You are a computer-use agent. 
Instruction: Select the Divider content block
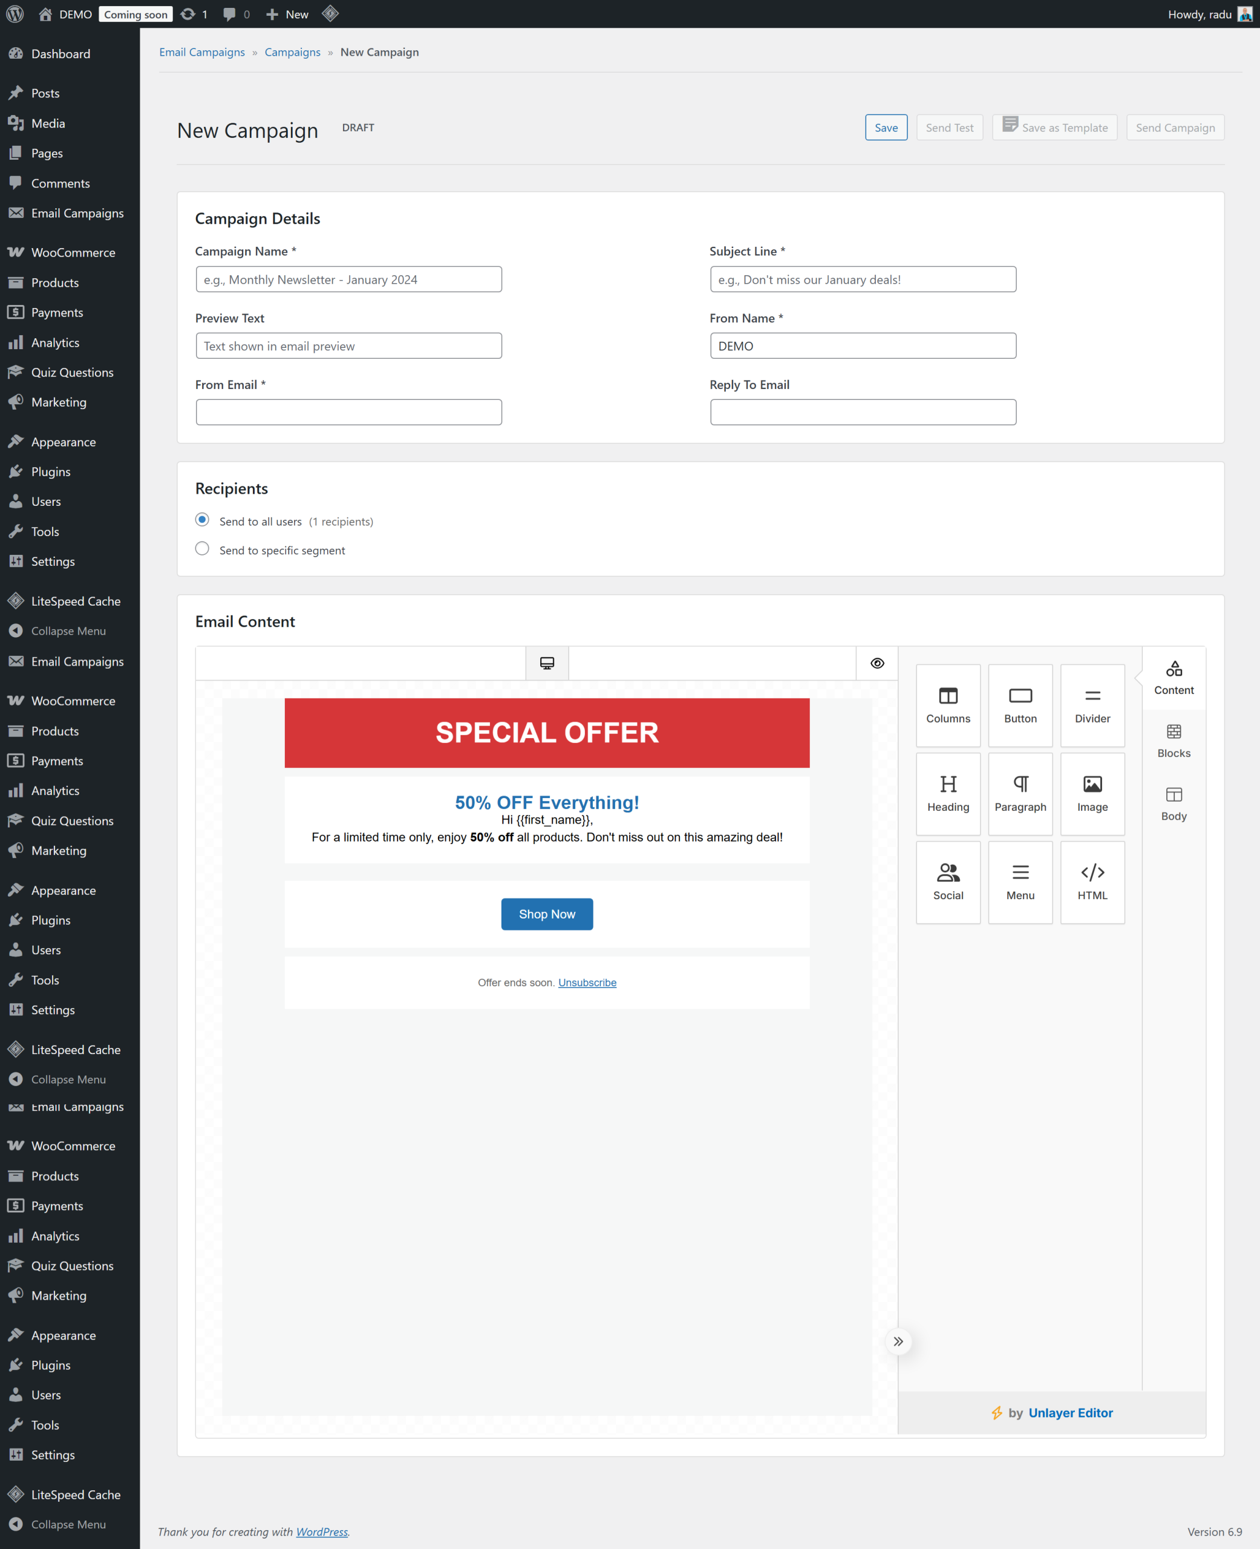pos(1092,705)
